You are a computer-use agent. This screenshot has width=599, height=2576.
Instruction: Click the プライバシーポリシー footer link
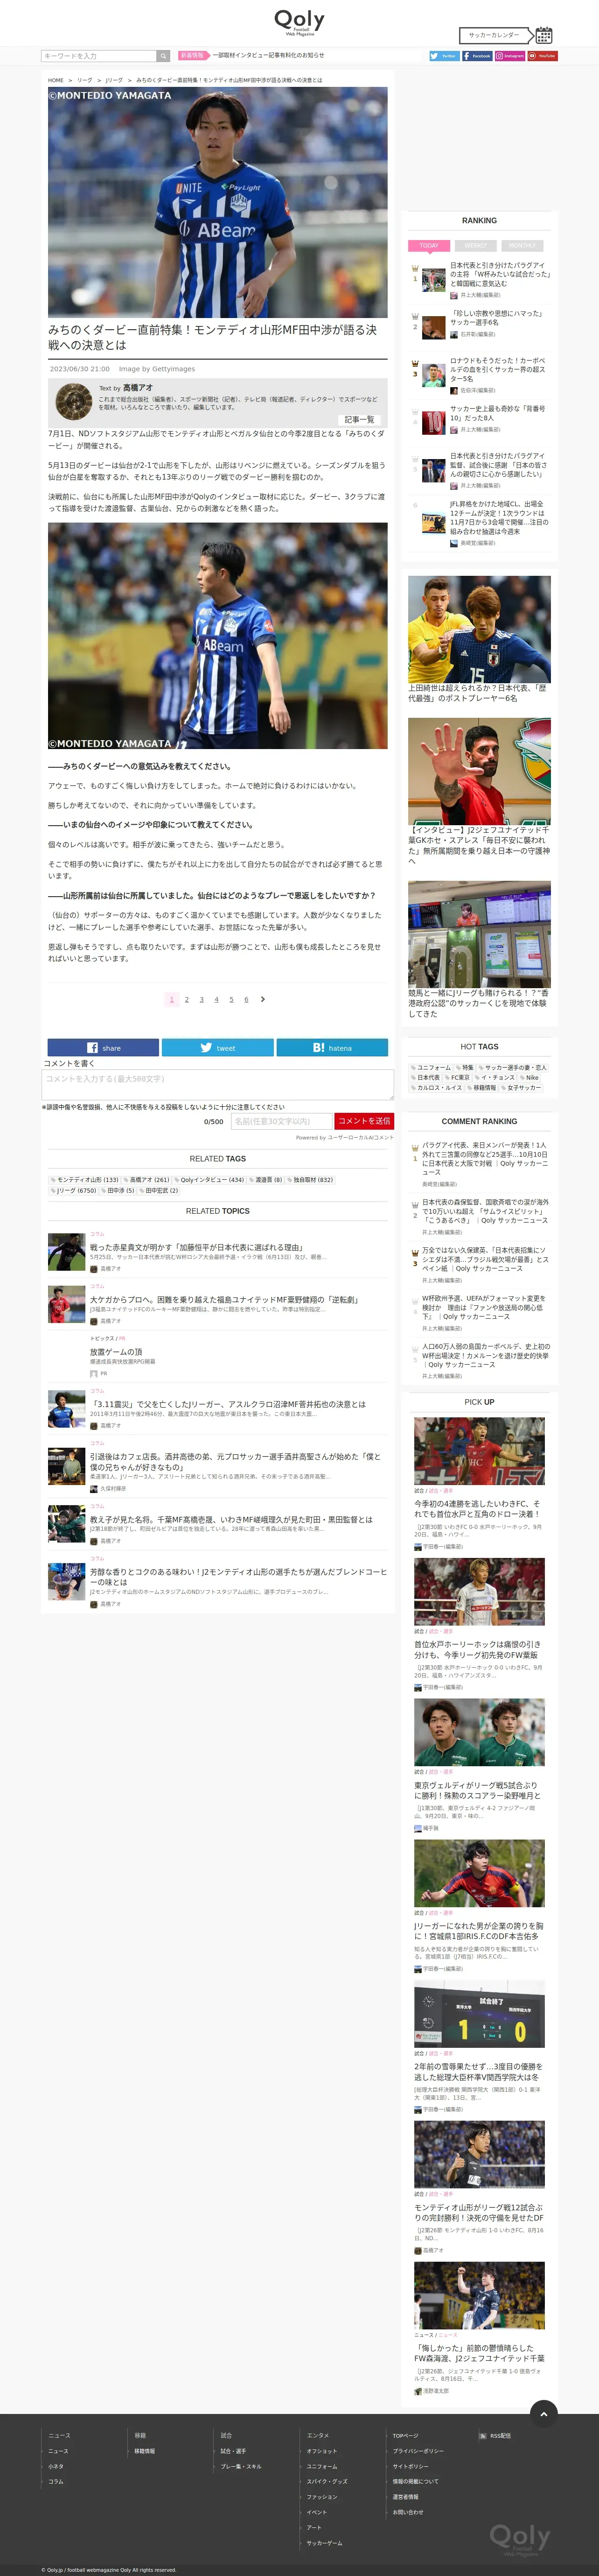click(x=418, y=2451)
